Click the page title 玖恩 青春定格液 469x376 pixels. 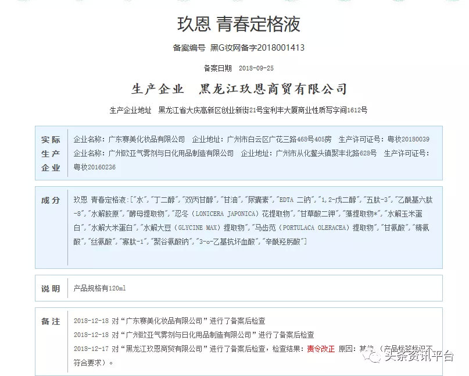pyautogui.click(x=239, y=24)
